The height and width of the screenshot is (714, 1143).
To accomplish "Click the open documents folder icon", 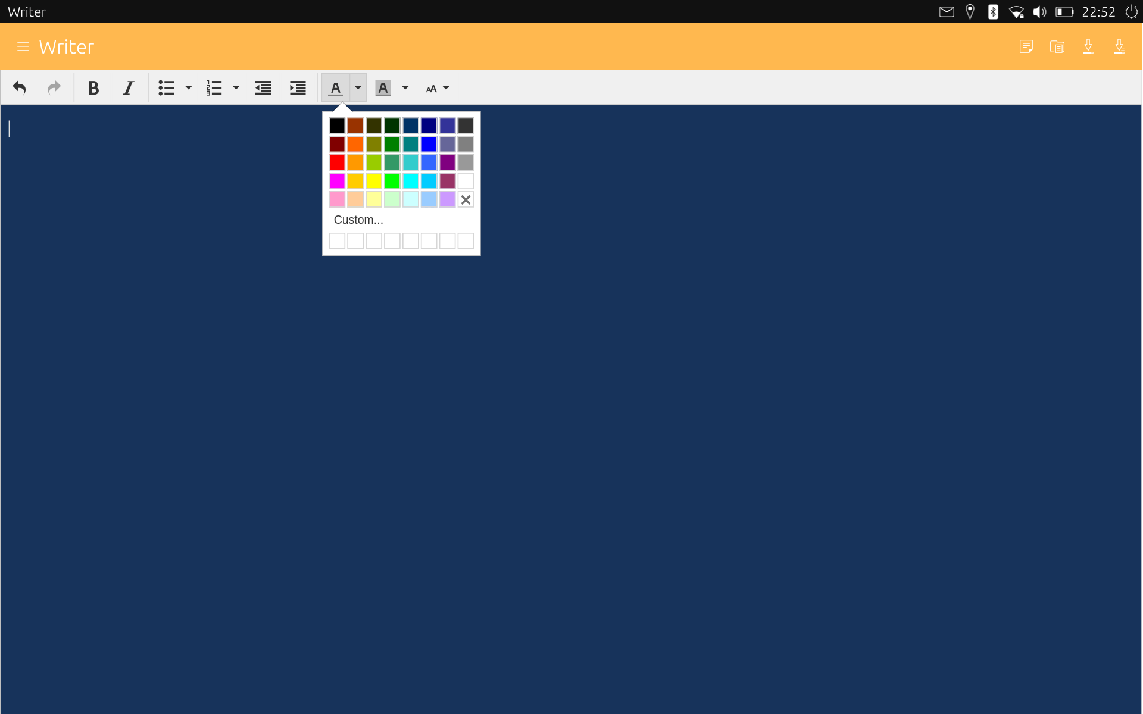I will pyautogui.click(x=1057, y=46).
